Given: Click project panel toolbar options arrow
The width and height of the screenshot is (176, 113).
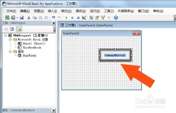Looking at the screenshot, I should 55,29.
